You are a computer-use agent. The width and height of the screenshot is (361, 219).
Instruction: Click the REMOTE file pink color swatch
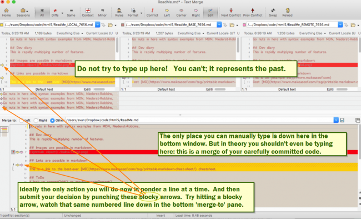click(244, 24)
